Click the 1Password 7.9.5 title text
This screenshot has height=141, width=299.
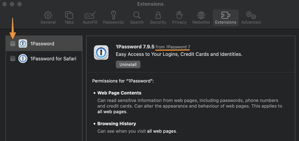[135, 47]
